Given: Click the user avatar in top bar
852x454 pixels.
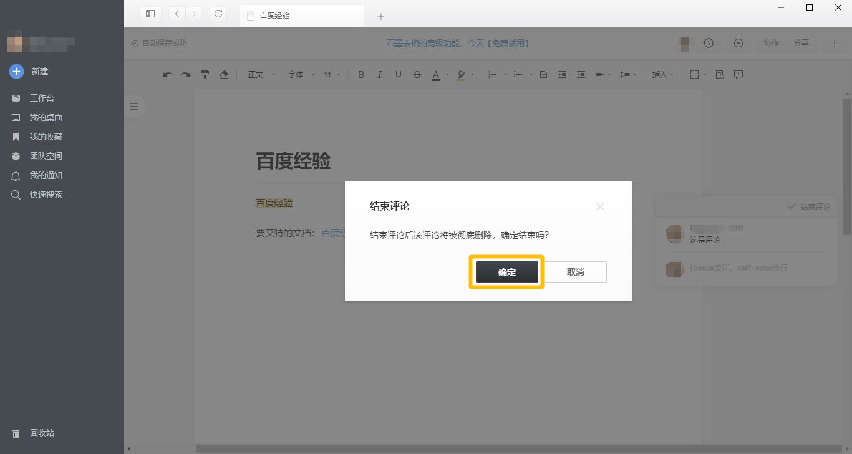Looking at the screenshot, I should click(x=685, y=43).
